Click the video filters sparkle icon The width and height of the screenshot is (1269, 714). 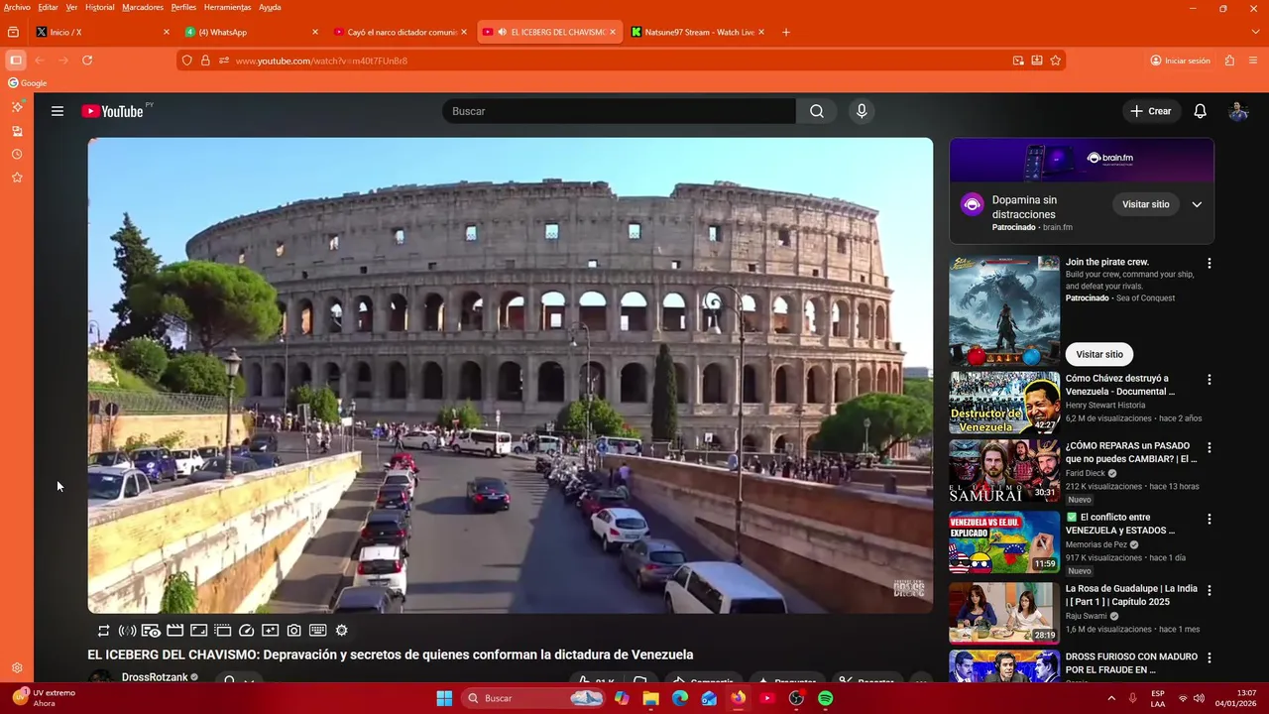click(270, 631)
